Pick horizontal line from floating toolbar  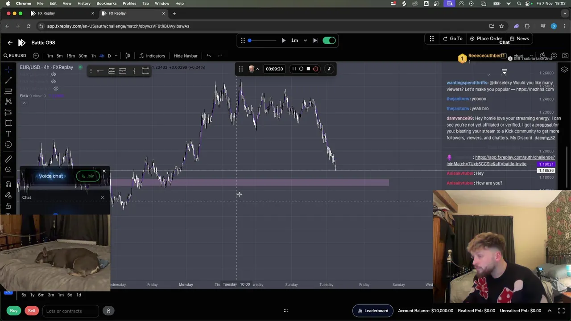pyautogui.click(x=100, y=71)
